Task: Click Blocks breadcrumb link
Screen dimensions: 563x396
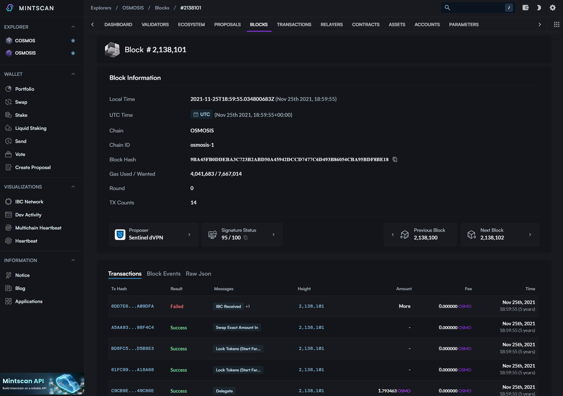Action: coord(162,8)
